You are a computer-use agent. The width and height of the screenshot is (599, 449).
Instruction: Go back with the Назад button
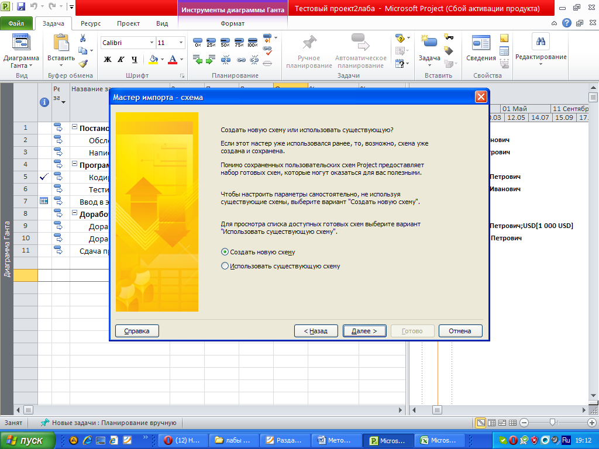pyautogui.click(x=316, y=331)
